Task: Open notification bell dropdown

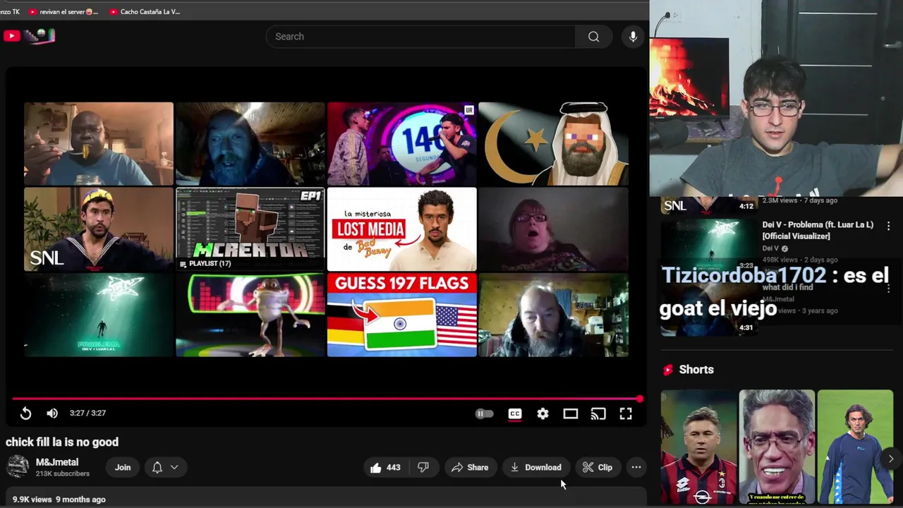Action: pos(165,467)
